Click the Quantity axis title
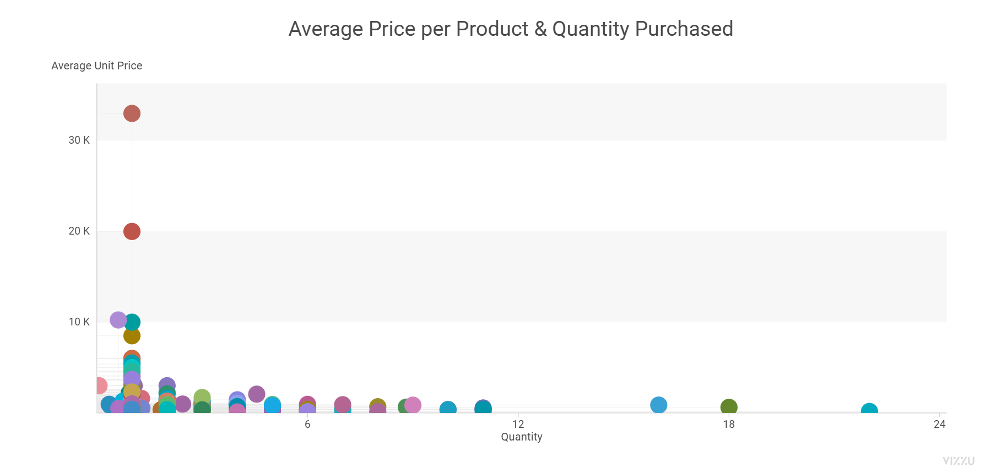The height and width of the screenshot is (473, 1007). [x=522, y=437]
